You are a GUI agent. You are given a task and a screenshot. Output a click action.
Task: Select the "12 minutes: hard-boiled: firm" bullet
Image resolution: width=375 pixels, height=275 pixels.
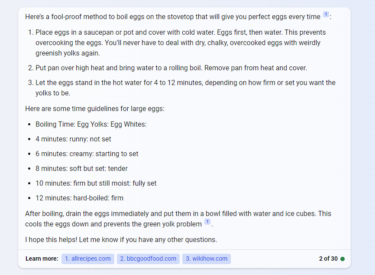(79, 198)
